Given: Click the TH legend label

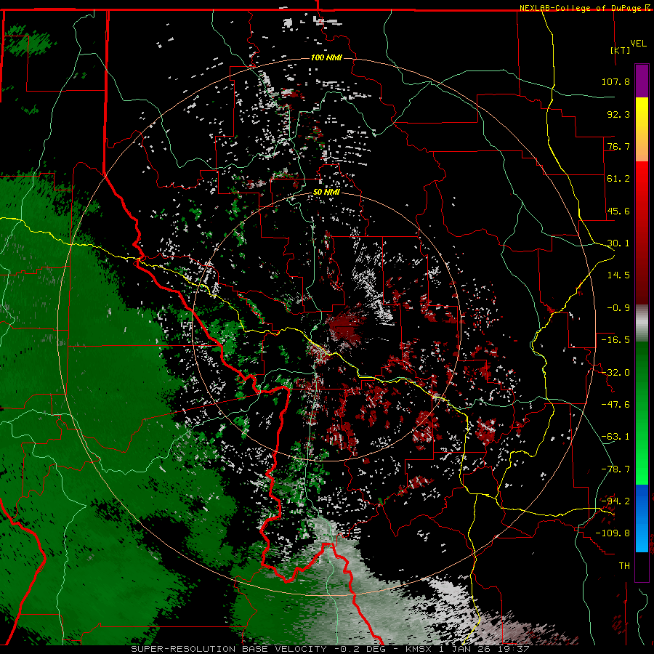Looking at the screenshot, I should [x=624, y=566].
